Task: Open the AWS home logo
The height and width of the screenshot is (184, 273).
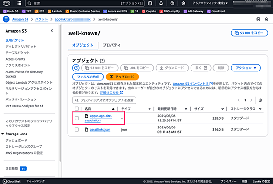Action: coord(7,3)
